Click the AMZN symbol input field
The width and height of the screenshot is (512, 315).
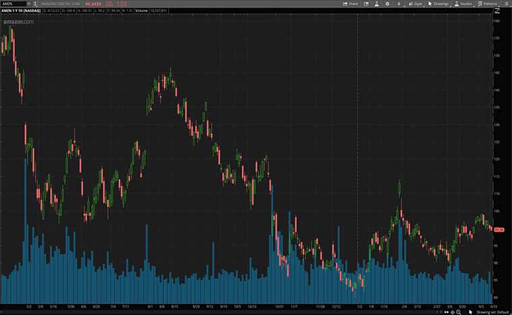click(x=15, y=3)
